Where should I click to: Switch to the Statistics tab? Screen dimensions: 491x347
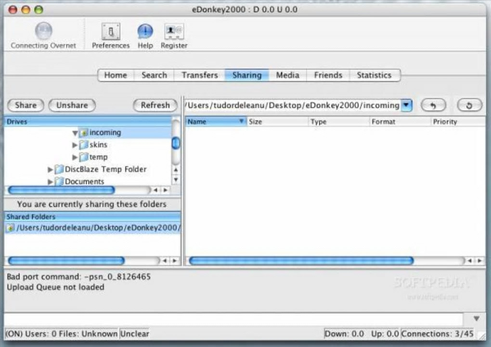(374, 75)
